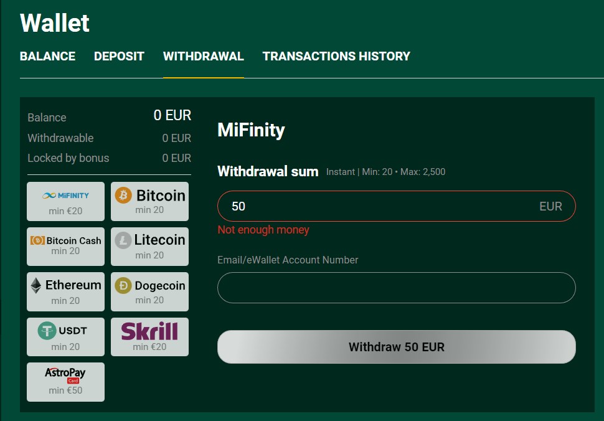Screen dimensions: 604x421
Task: Click the withdrawal sum field containing 50
Action: (x=374, y=206)
